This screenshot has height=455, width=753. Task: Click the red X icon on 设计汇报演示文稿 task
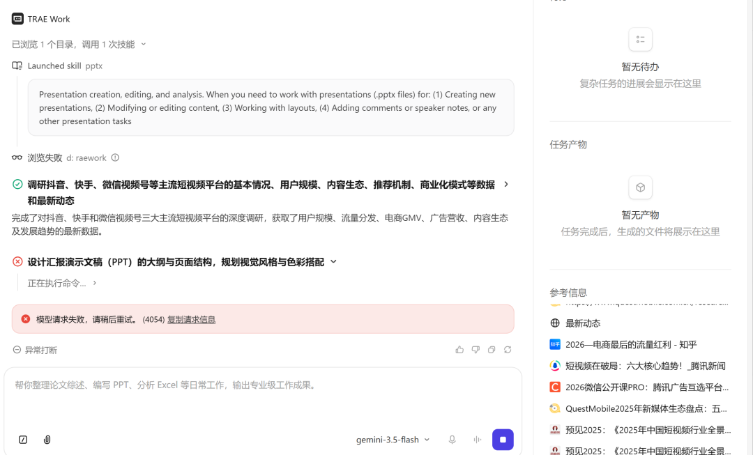coord(17,261)
